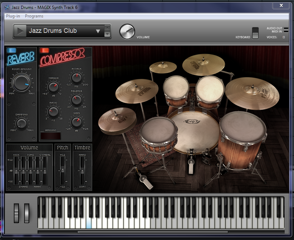
Task: Click the compressor Release knob
Action: pos(77,100)
